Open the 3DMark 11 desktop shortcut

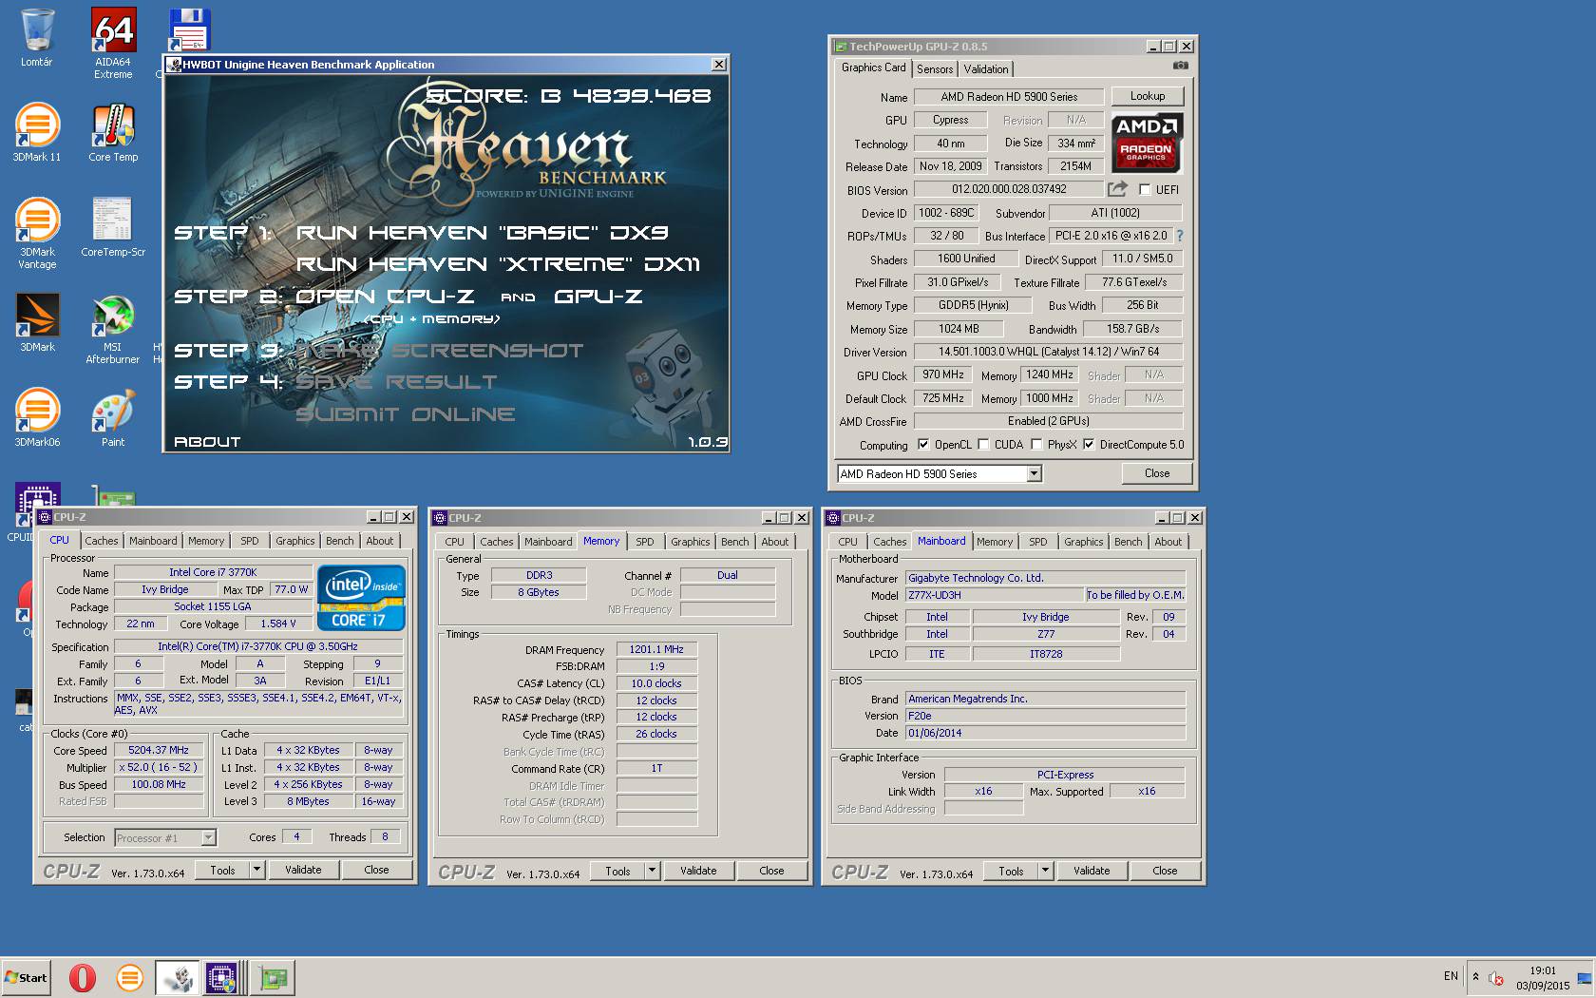(x=37, y=133)
